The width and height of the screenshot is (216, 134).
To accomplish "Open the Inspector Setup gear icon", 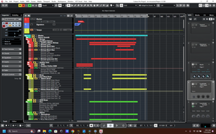I will [20, 79].
